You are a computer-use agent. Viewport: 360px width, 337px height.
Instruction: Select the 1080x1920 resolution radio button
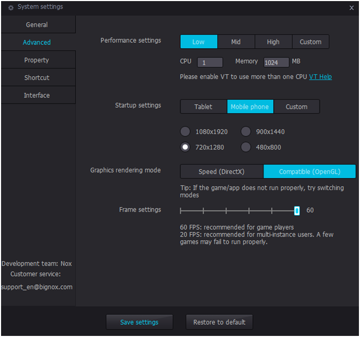tap(185, 131)
